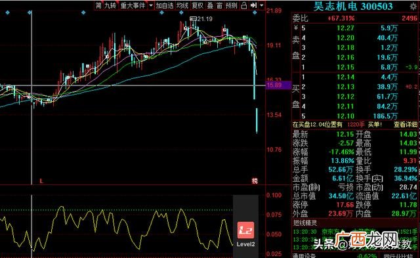Select sell level 5 price 12.27
This screenshot has height=258, width=420.
(346, 28)
